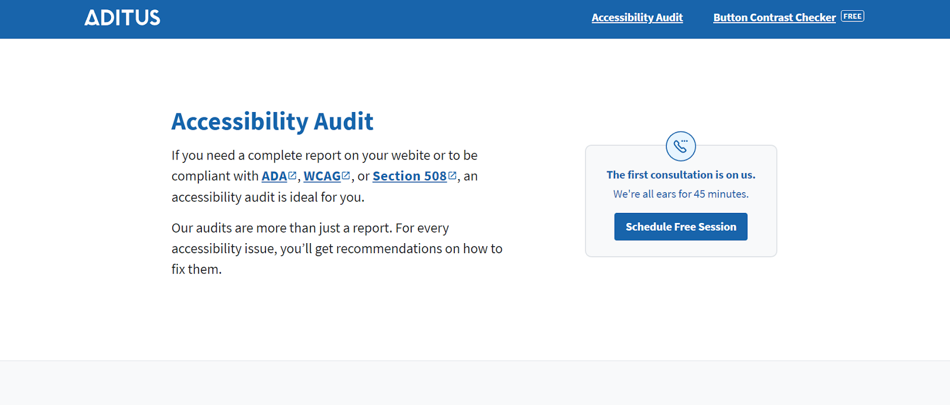The image size is (950, 405).
Task: Click "We're all ears for 45 minutes." text
Action: pos(681,194)
